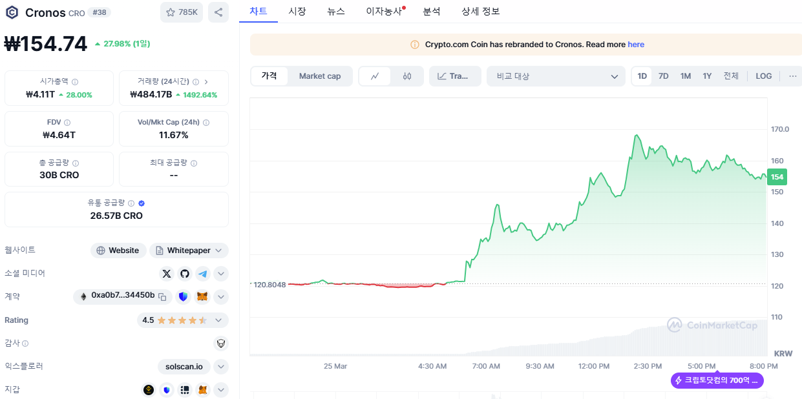Select 전체 time range
Screen dimensions: 802x399
pos(731,76)
